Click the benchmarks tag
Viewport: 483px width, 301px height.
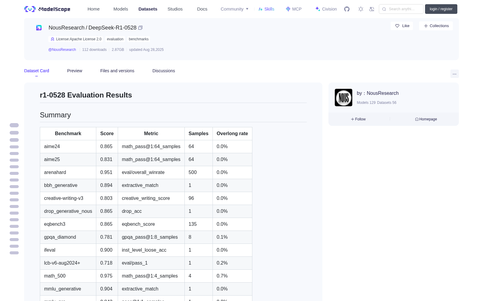139,39
